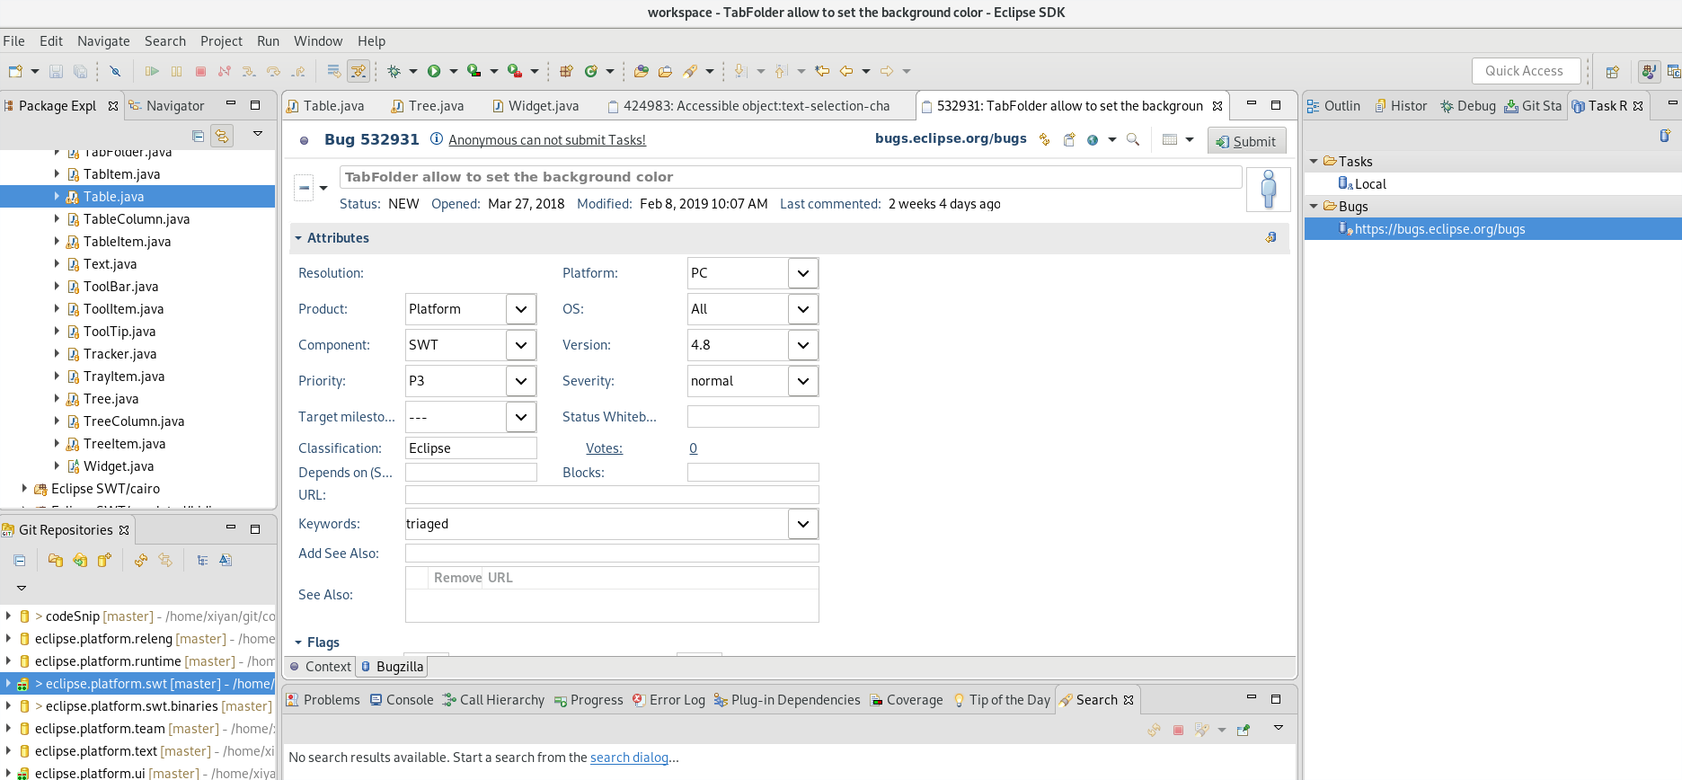Click the Find magnifier icon in bug editor
Screen dimensions: 1682x780
[1133, 139]
